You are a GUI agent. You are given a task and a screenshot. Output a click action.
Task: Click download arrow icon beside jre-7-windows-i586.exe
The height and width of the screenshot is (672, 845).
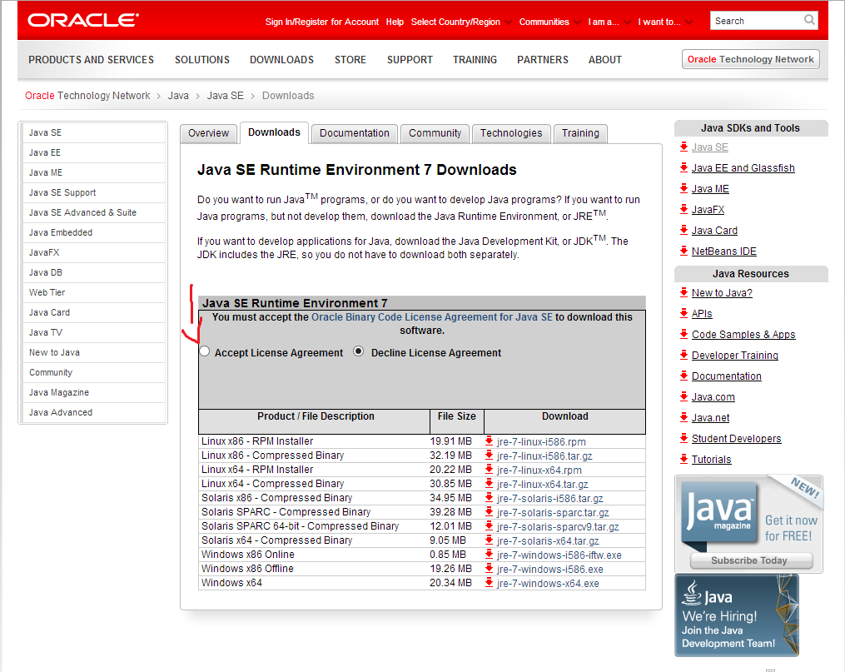[x=489, y=569]
